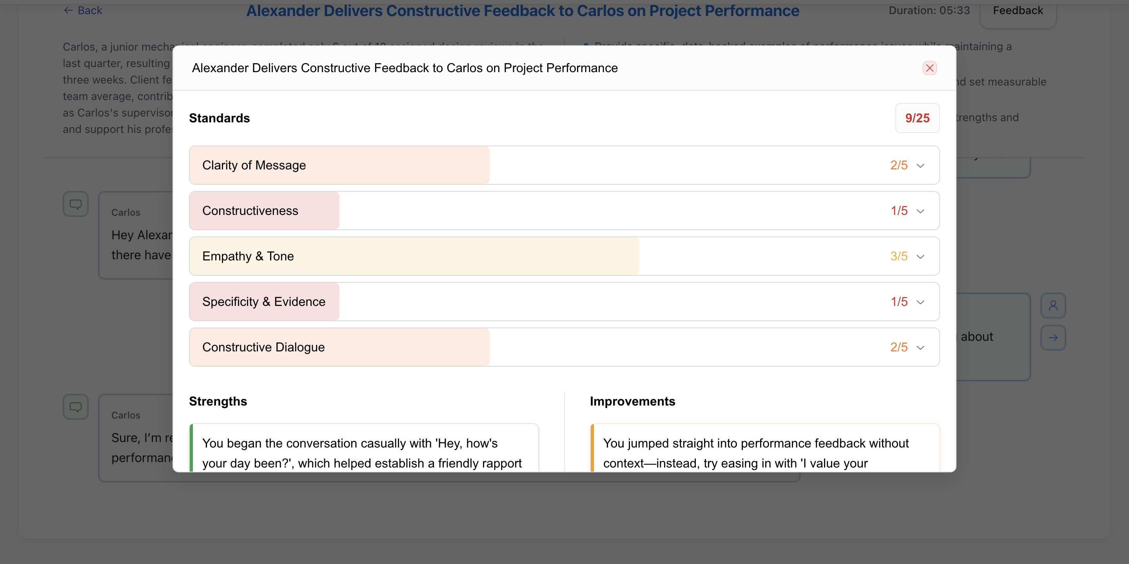Image resolution: width=1129 pixels, height=564 pixels.
Task: Click the comment icon beside Carlos's second message
Action: [x=75, y=407]
